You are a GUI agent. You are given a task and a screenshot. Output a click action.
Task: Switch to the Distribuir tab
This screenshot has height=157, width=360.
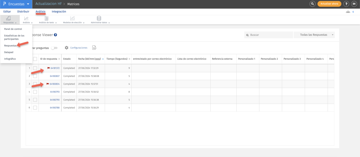[x=23, y=12]
